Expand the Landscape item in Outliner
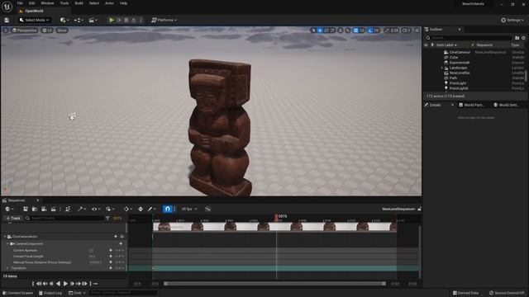The width and height of the screenshot is (529, 297). coord(441,68)
